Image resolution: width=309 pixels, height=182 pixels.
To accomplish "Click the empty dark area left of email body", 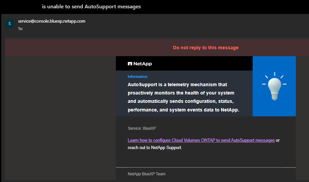I will click(60, 116).
